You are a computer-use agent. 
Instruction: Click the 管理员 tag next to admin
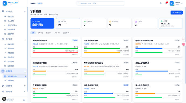pyautogui.click(x=40, y=3)
